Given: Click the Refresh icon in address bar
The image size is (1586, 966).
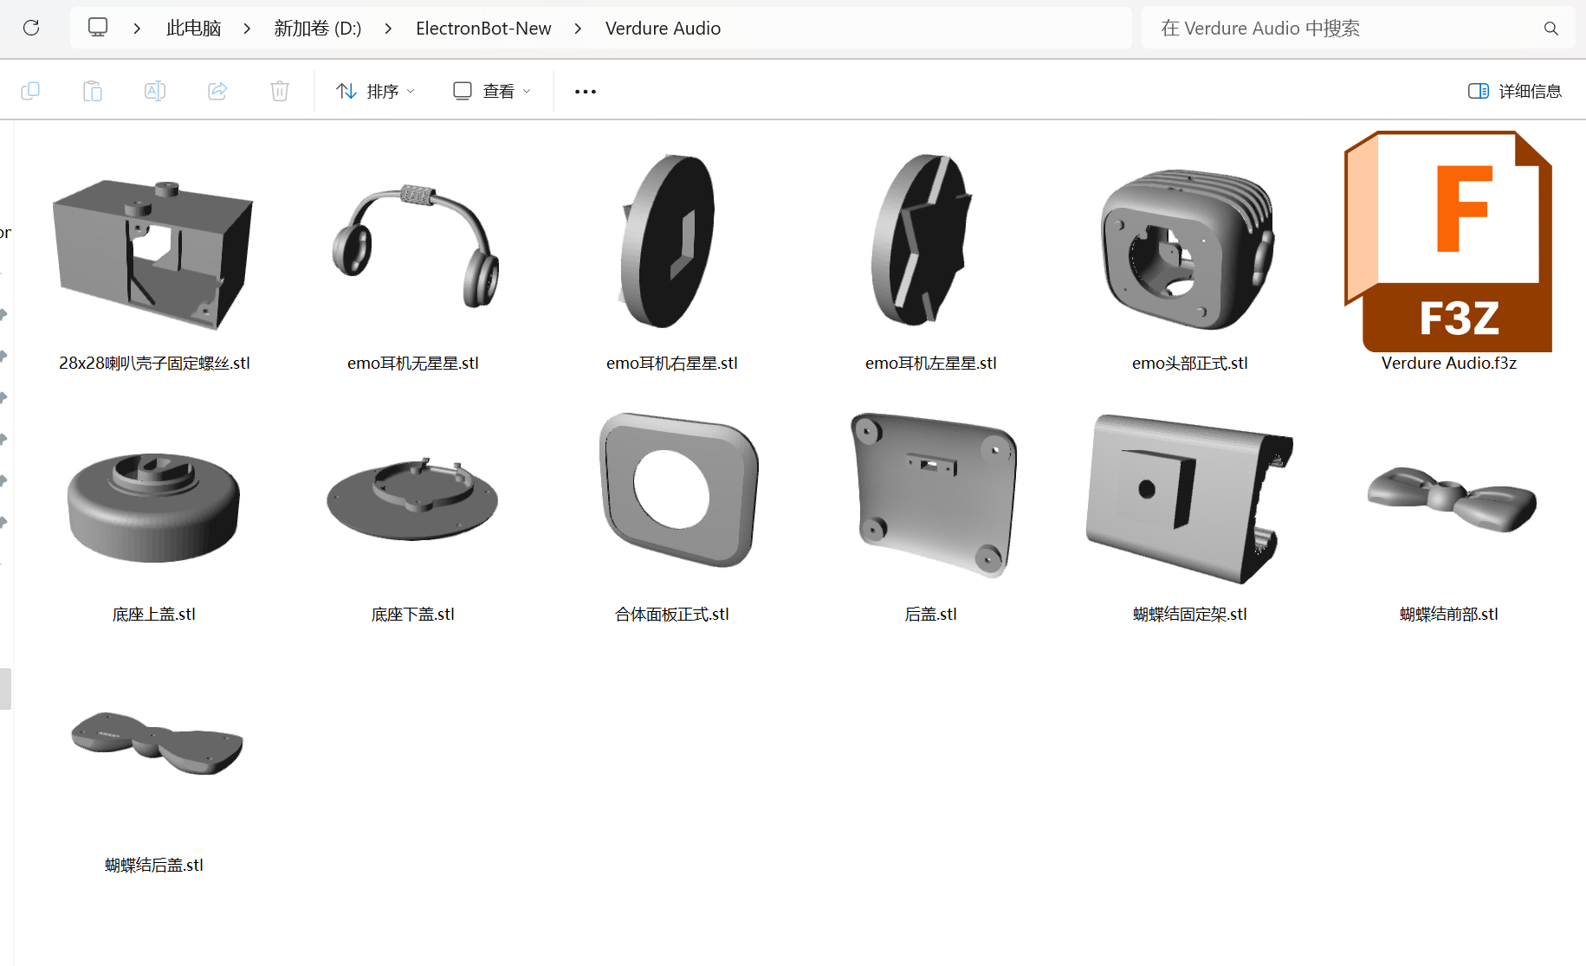Looking at the screenshot, I should tap(31, 28).
